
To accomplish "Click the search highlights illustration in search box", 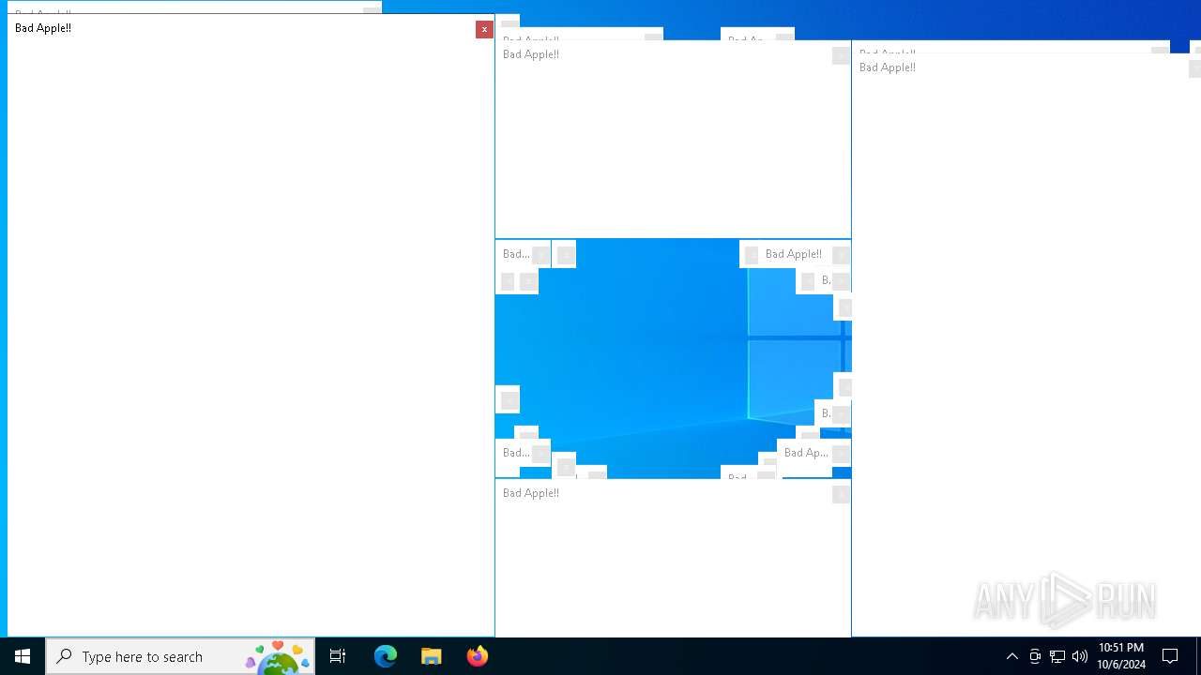I will coord(278,657).
